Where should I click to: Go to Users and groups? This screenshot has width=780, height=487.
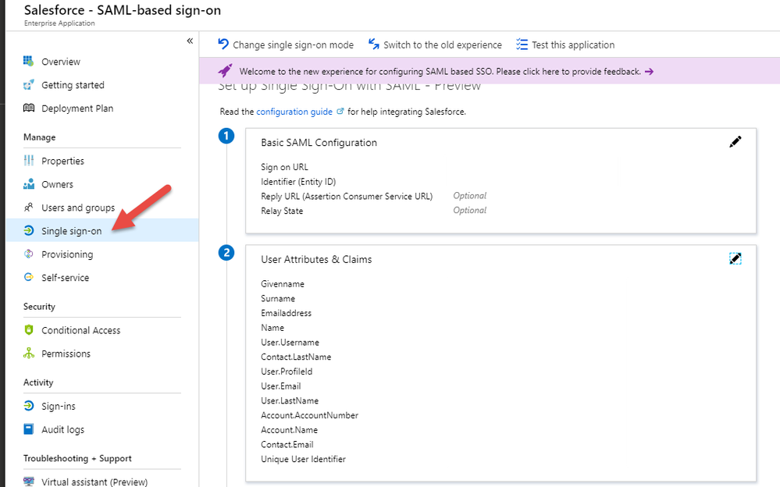coord(78,208)
